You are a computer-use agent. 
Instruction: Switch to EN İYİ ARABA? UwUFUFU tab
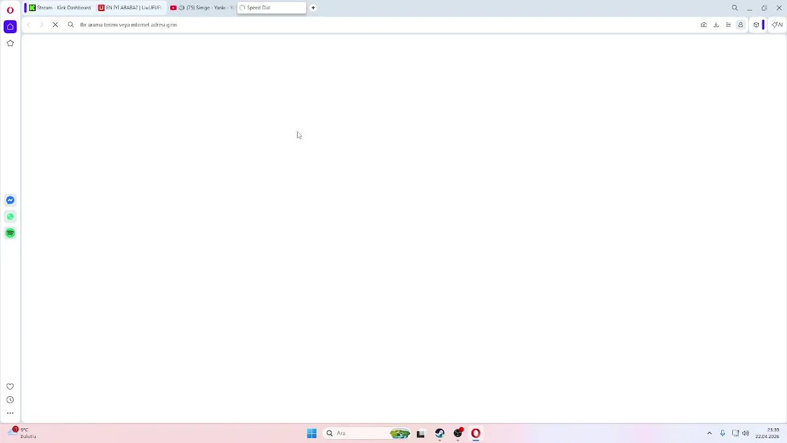coord(130,8)
